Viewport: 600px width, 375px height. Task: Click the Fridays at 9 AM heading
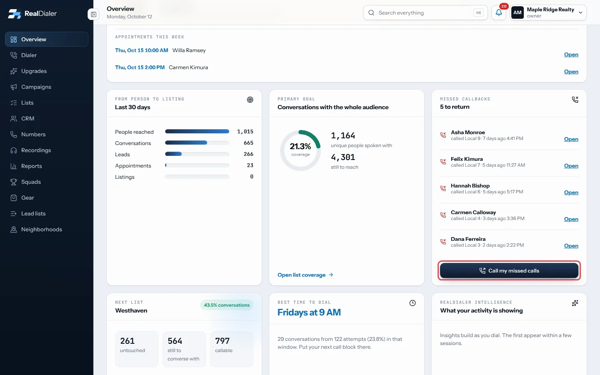[x=309, y=312]
